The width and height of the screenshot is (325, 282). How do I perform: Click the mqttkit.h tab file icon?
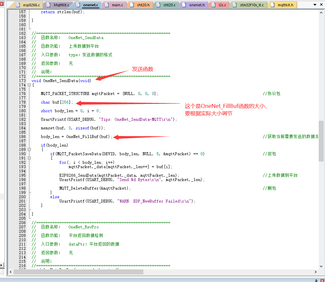272,5
